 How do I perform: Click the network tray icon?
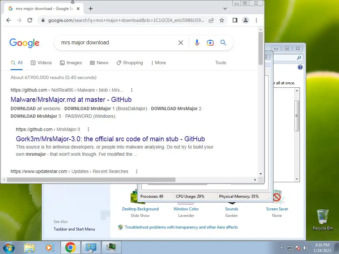tap(289, 248)
